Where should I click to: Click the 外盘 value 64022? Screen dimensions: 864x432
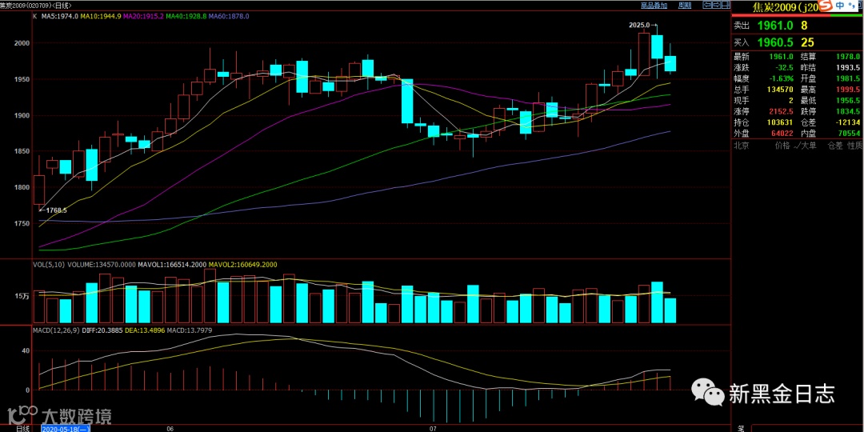782,133
